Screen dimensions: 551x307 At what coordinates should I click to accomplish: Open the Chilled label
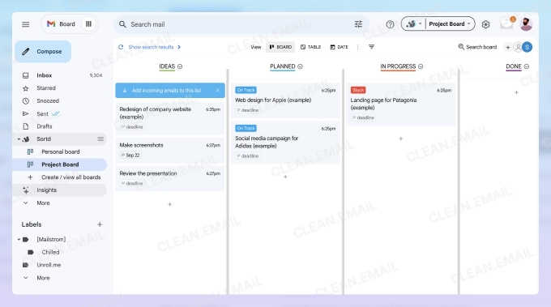tap(50, 252)
